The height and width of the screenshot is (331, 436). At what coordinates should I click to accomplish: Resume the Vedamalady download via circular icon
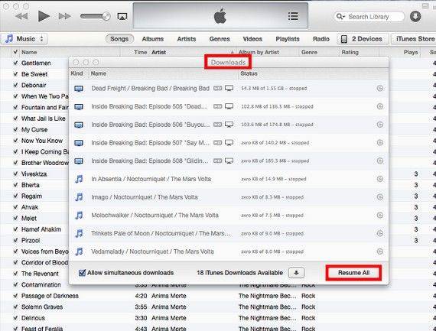(x=380, y=251)
